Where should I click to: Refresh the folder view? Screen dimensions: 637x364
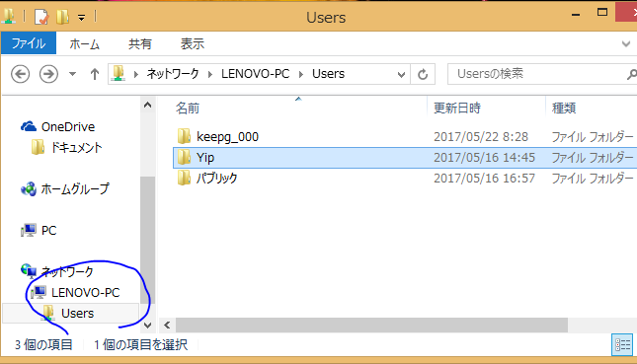423,74
